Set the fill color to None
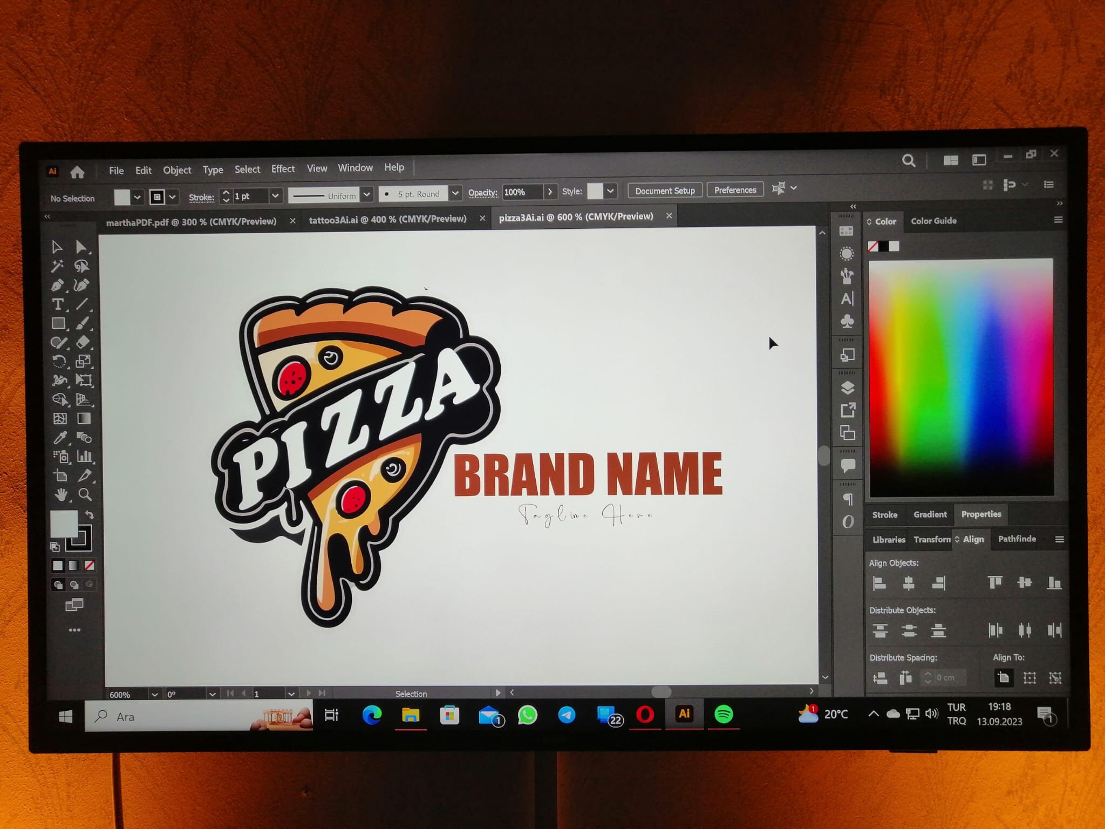The width and height of the screenshot is (1105, 829). (x=89, y=565)
